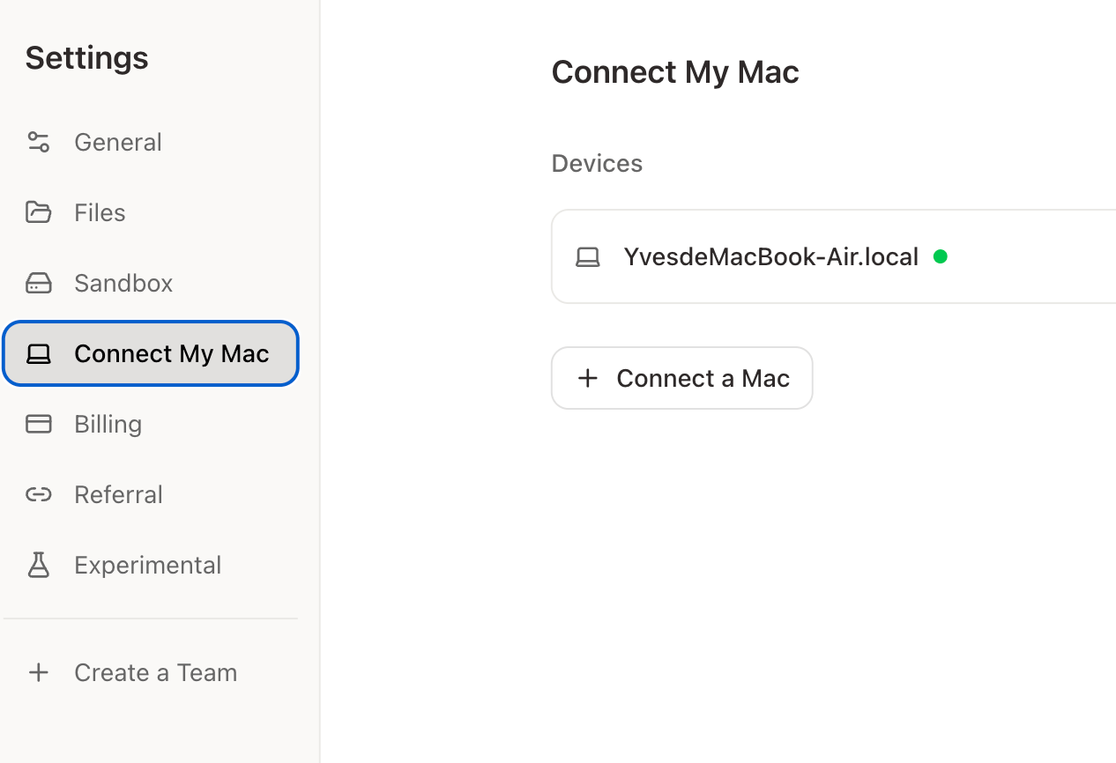
Task: Click Create a Team in sidebar
Action: click(x=151, y=672)
